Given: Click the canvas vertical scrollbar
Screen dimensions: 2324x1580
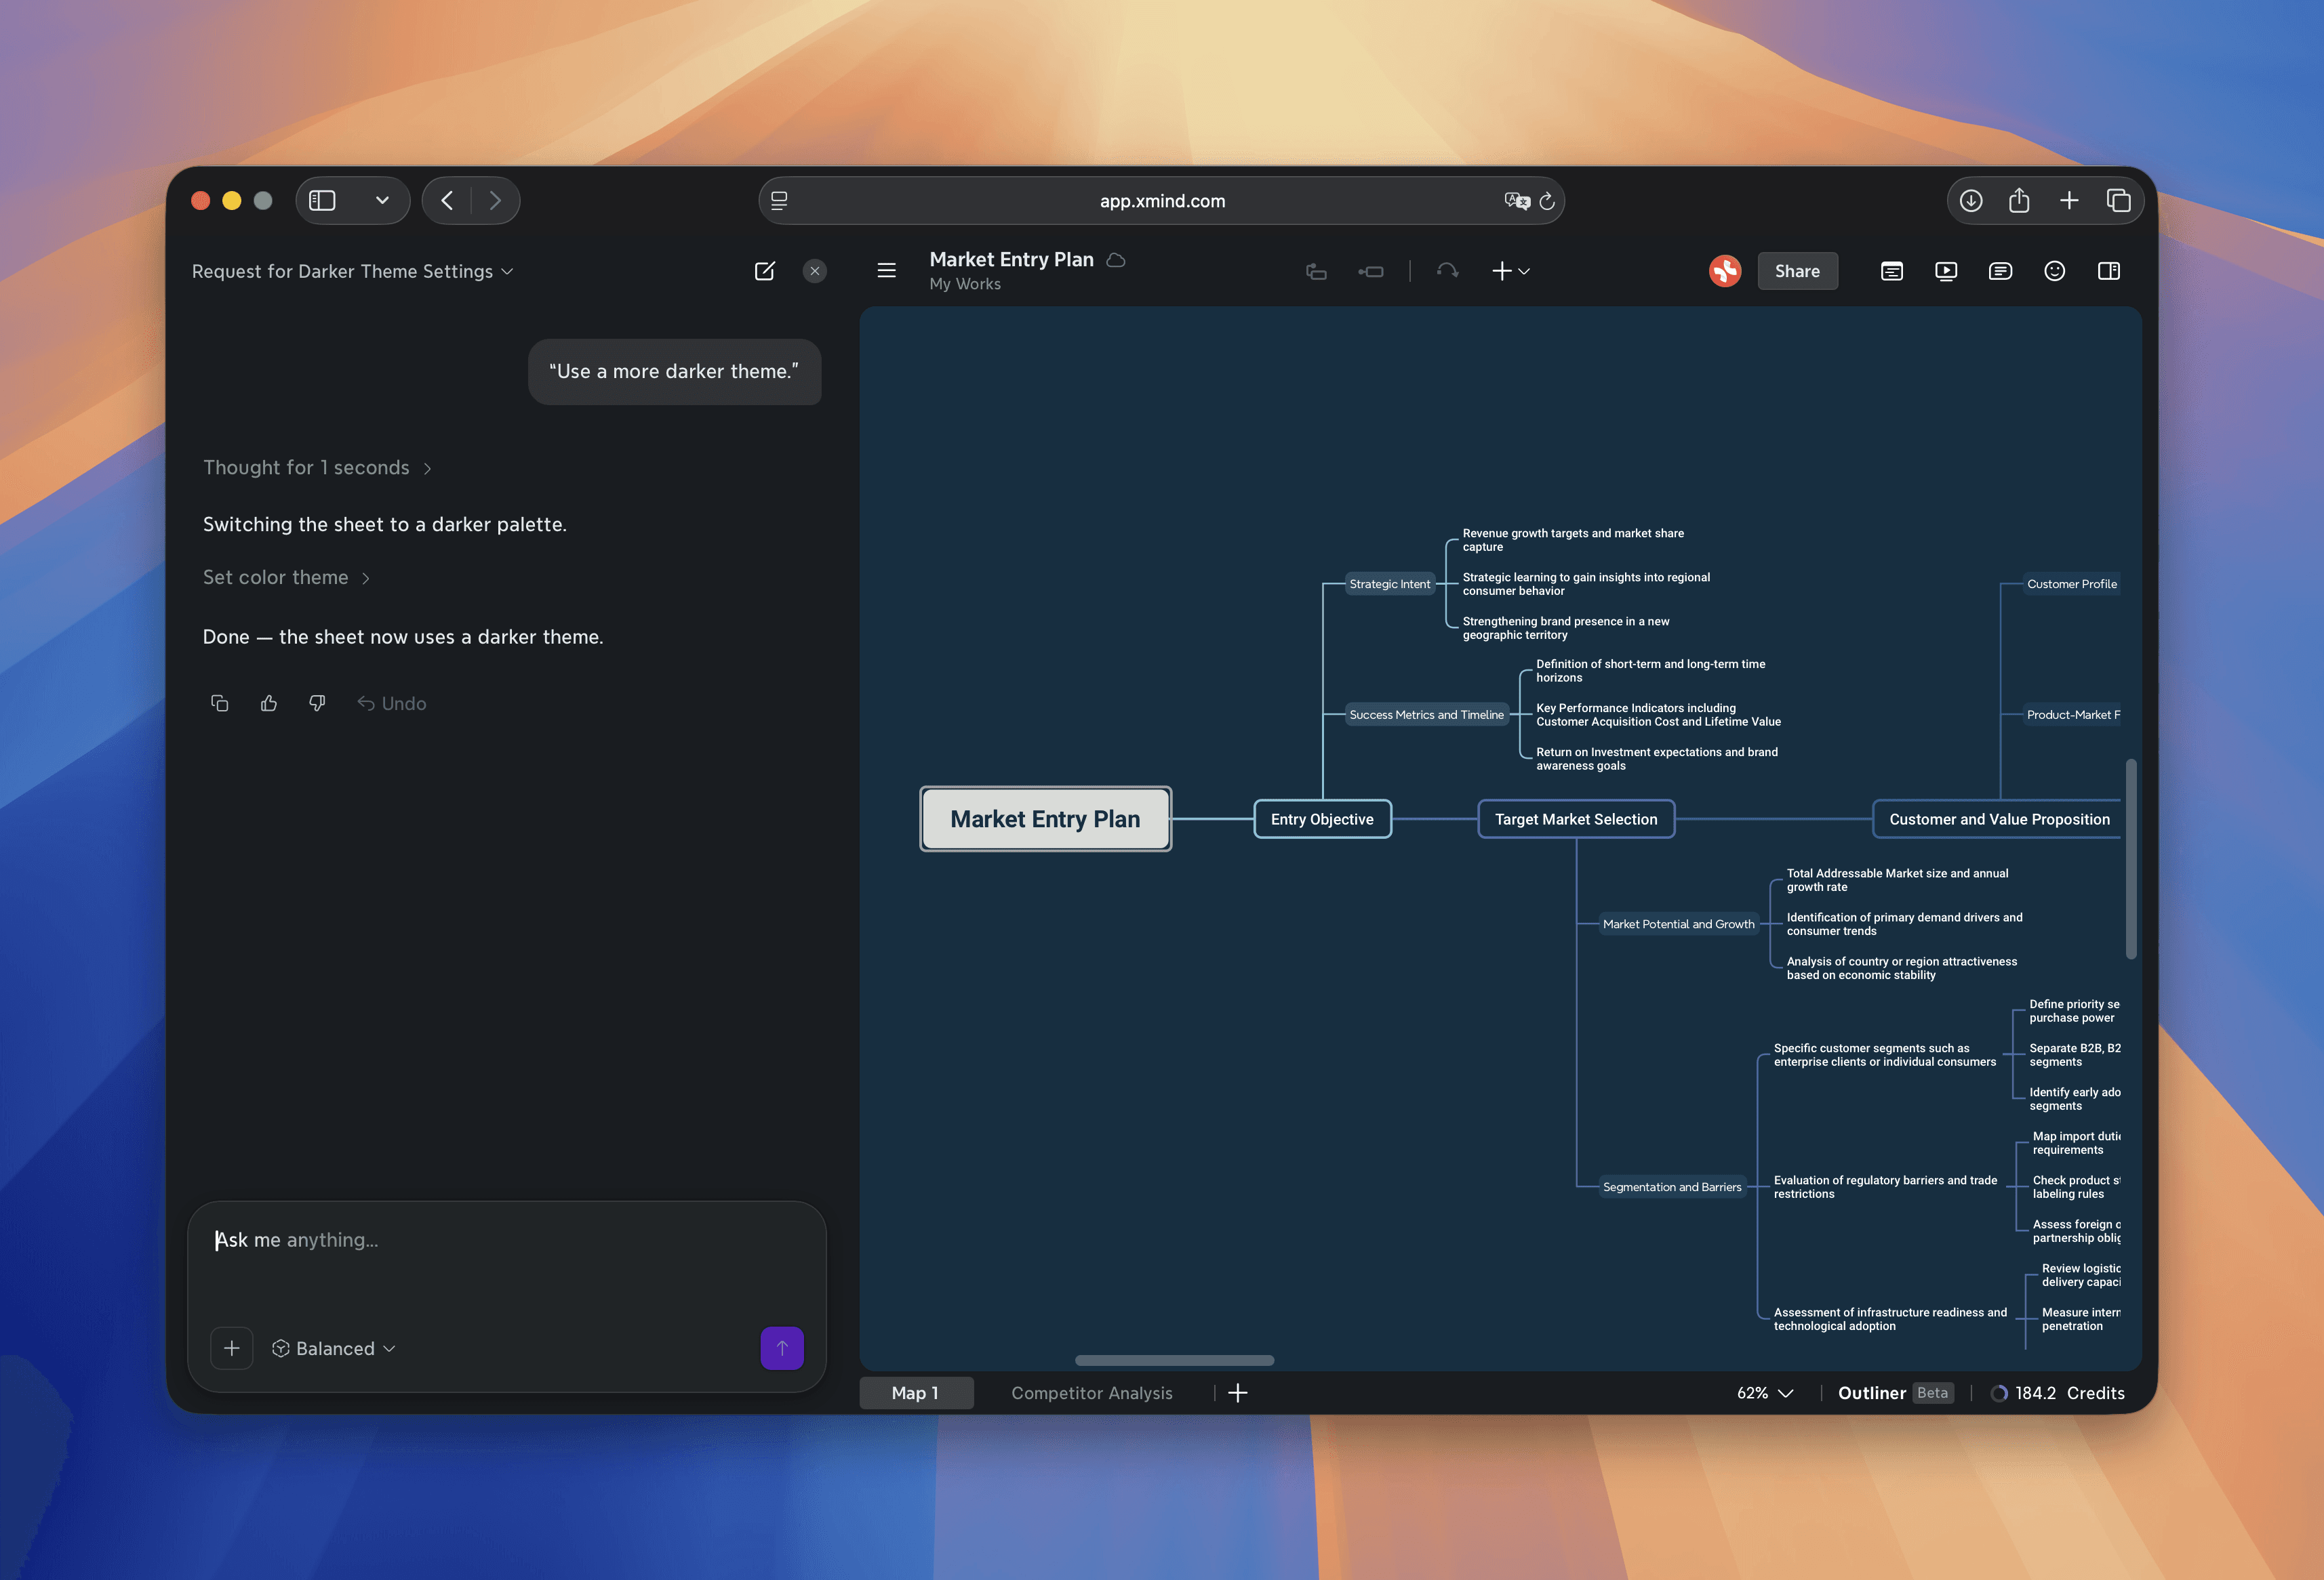Looking at the screenshot, I should click(2132, 860).
